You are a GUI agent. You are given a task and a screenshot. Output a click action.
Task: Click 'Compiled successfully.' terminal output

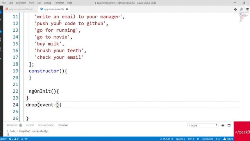point(34,131)
